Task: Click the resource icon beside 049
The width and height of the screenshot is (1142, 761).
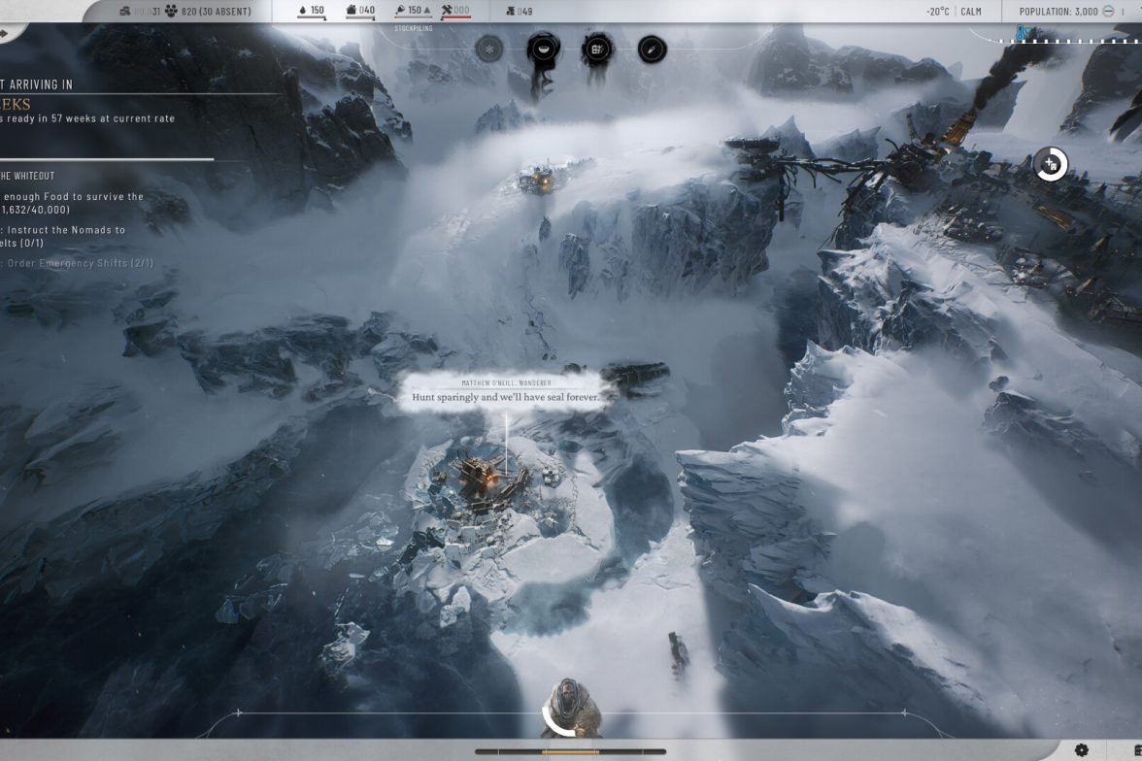Action: coord(511,11)
